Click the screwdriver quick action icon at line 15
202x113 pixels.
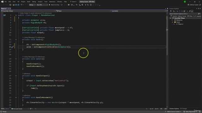pyautogui.click(x=13, y=47)
